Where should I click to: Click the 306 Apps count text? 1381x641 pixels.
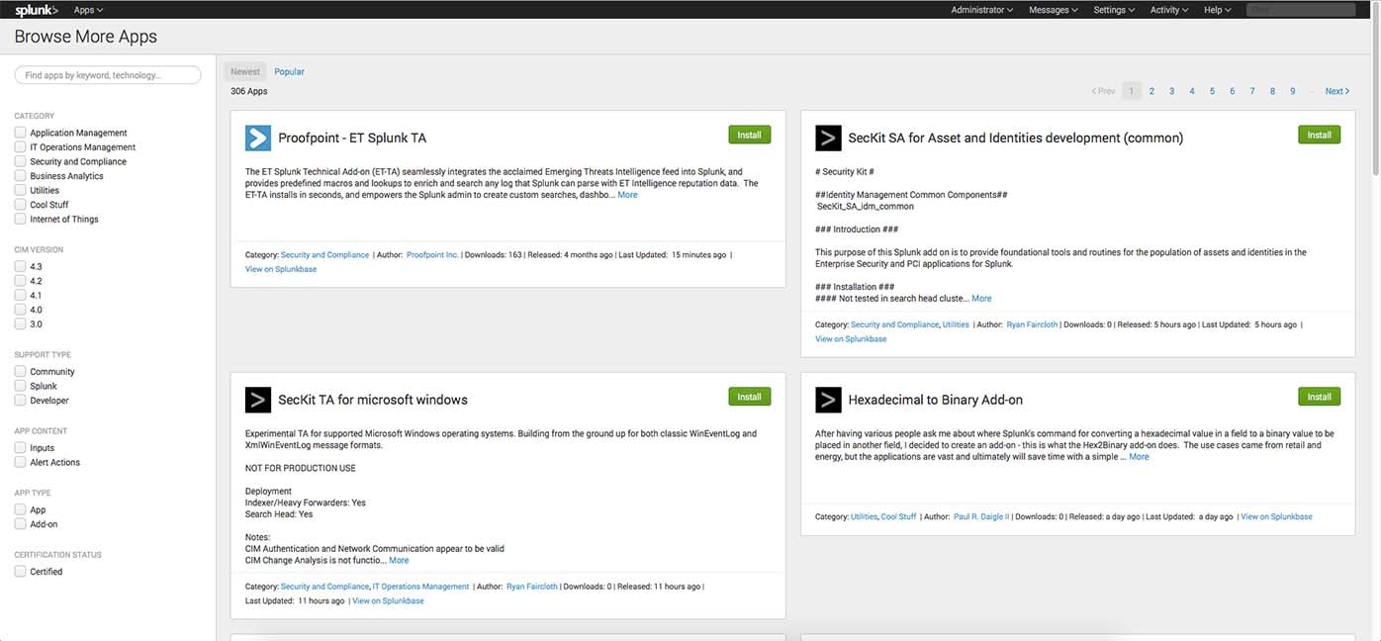(x=249, y=91)
